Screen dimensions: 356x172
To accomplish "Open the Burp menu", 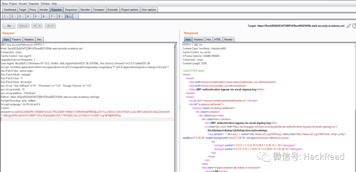I will pyautogui.click(x=5, y=4).
